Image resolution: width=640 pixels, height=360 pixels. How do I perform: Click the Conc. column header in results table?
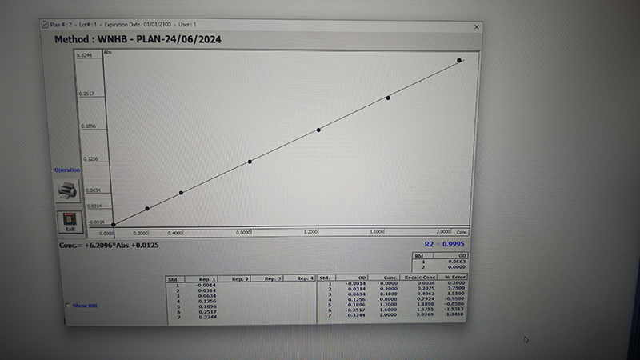click(390, 278)
